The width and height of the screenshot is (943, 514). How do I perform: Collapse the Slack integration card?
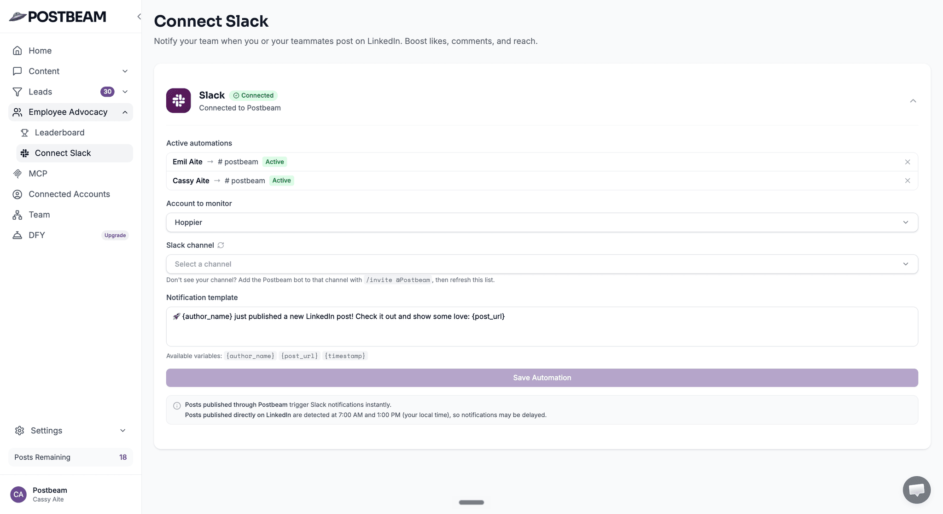coord(913,101)
